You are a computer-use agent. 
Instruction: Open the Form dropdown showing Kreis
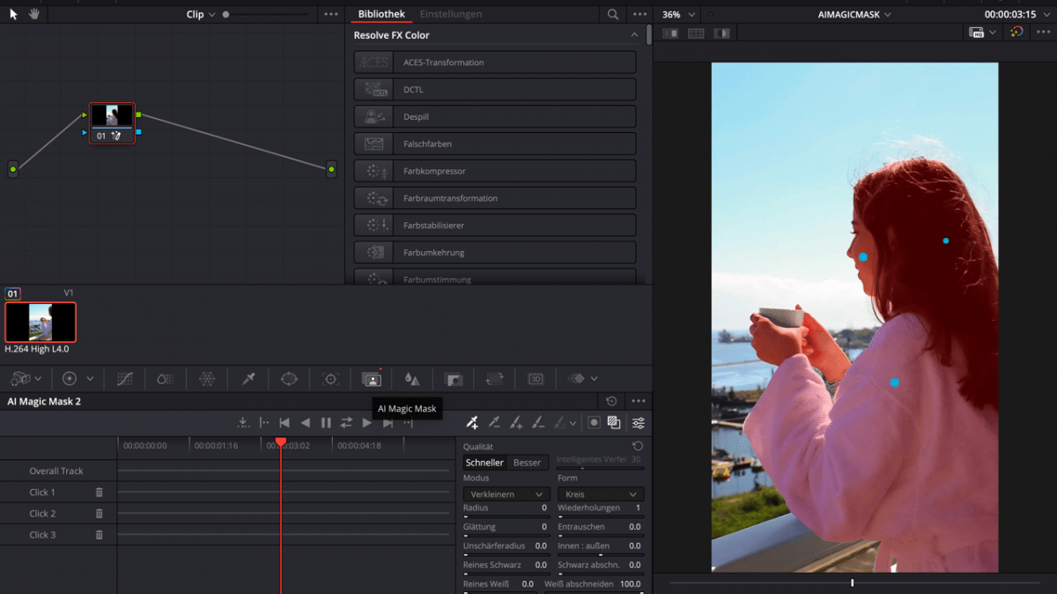(x=601, y=494)
